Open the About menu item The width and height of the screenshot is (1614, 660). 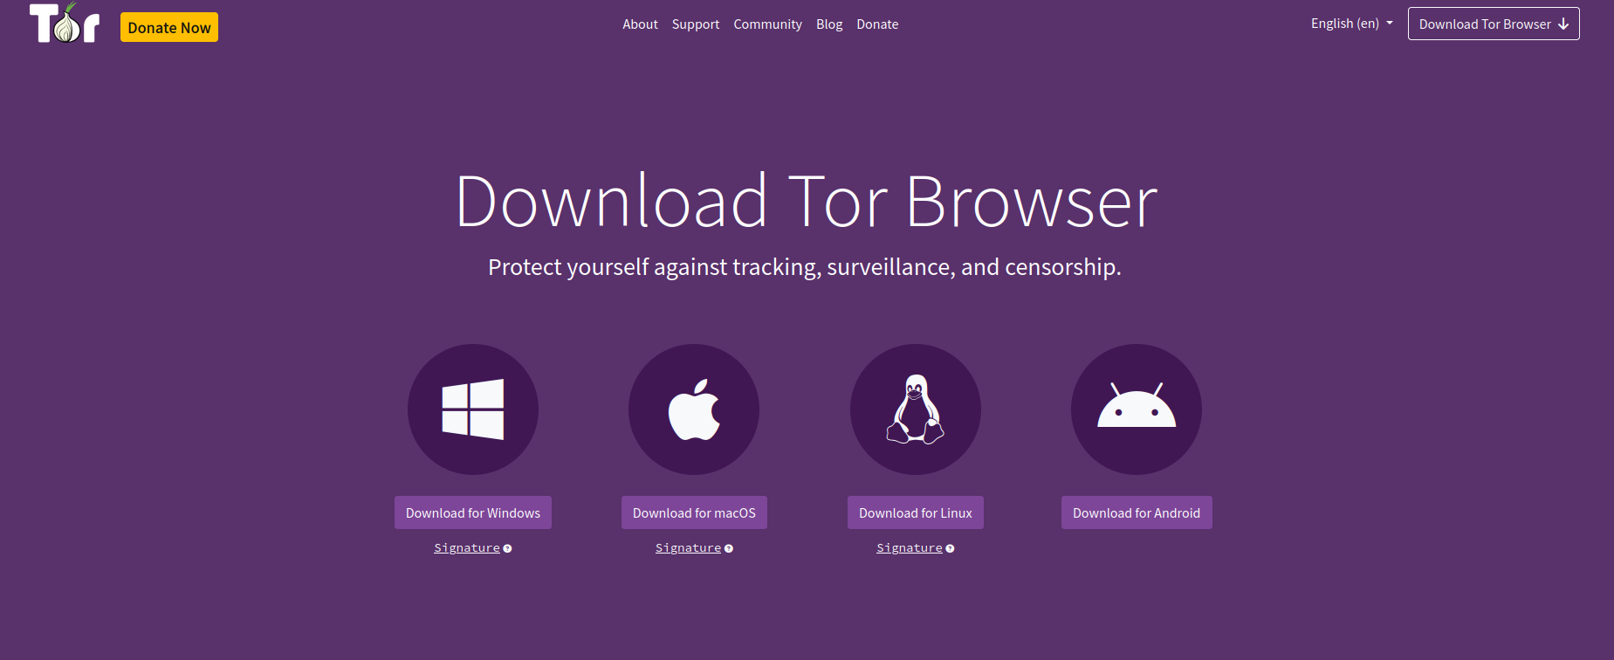(640, 24)
